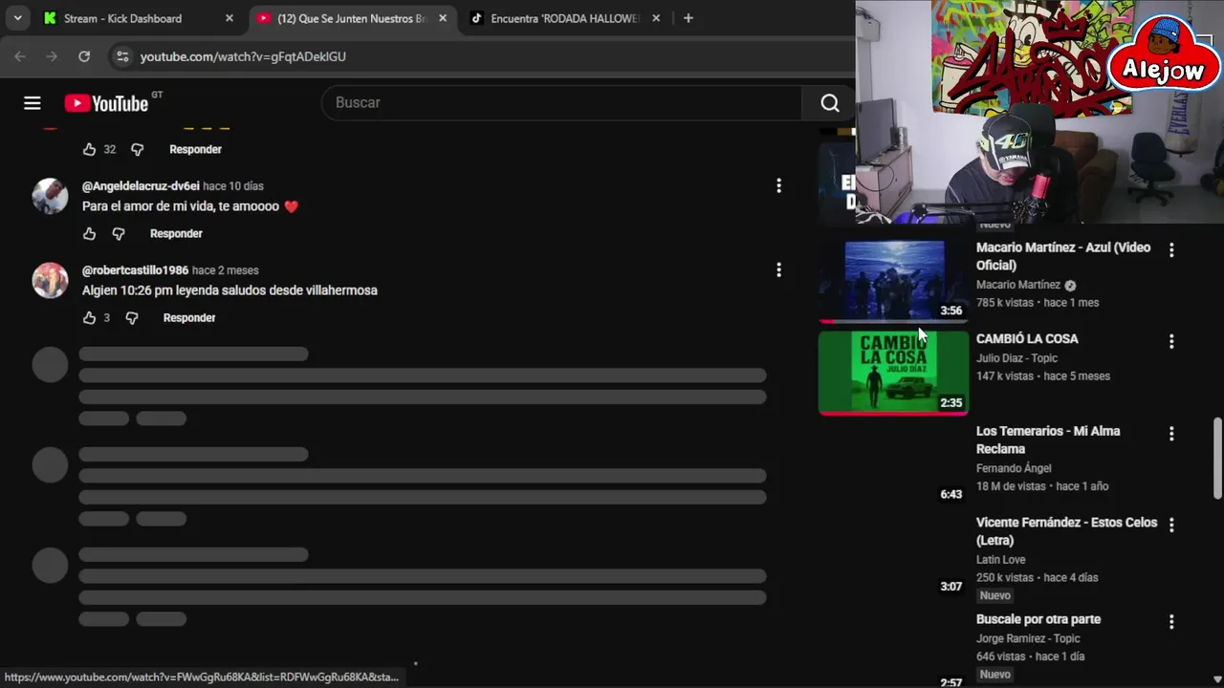Open more options for Buscale por otra parte
The height and width of the screenshot is (688, 1224).
click(x=1171, y=621)
